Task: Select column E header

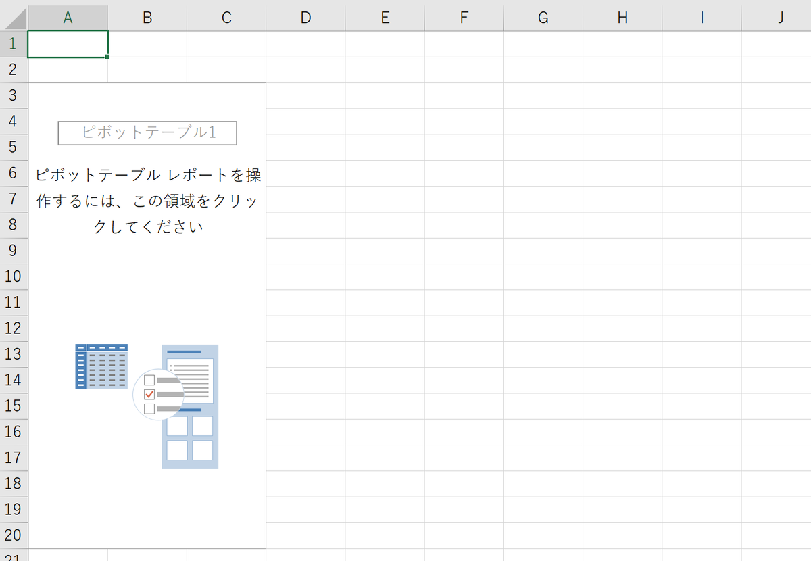Action: pos(385,18)
